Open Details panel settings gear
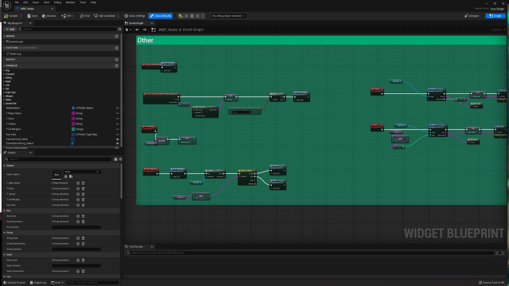The image size is (509, 286). click(120, 159)
